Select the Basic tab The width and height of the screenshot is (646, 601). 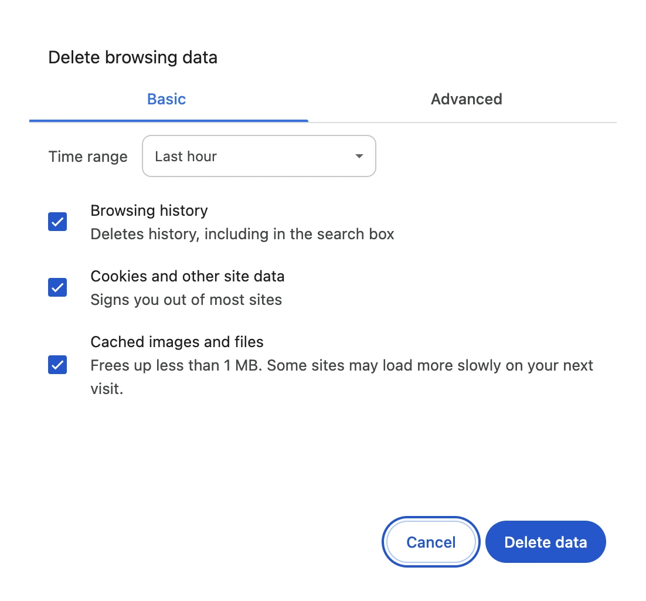(x=166, y=99)
